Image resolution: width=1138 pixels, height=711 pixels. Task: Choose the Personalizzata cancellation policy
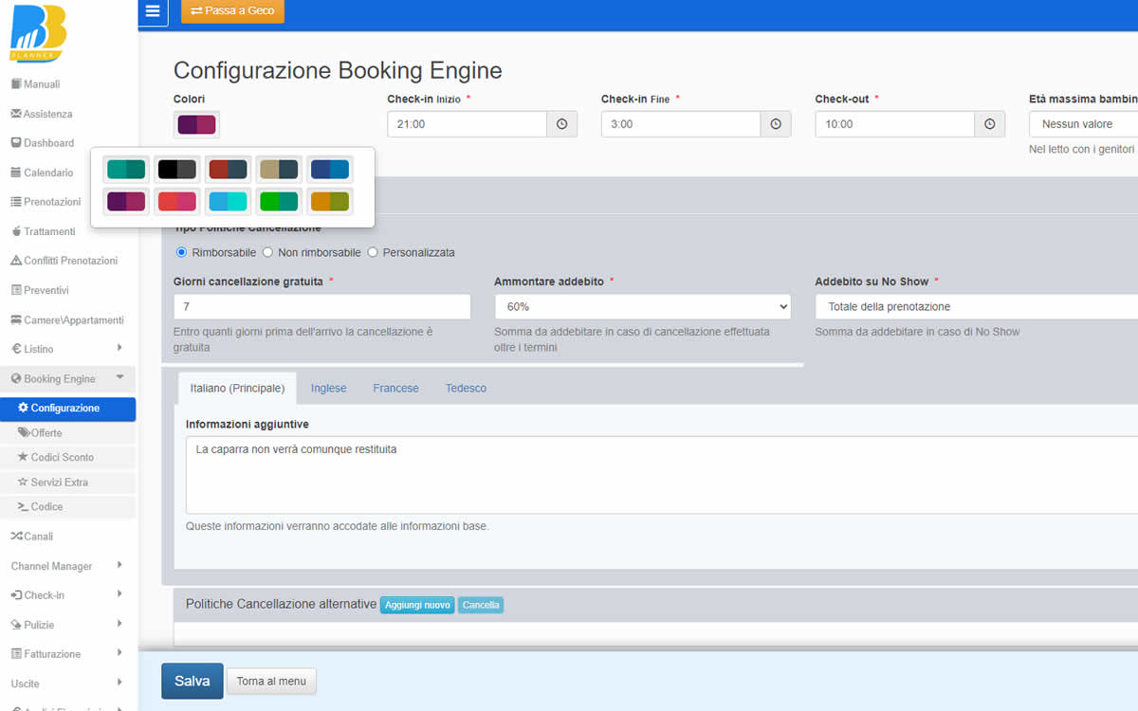tap(373, 252)
